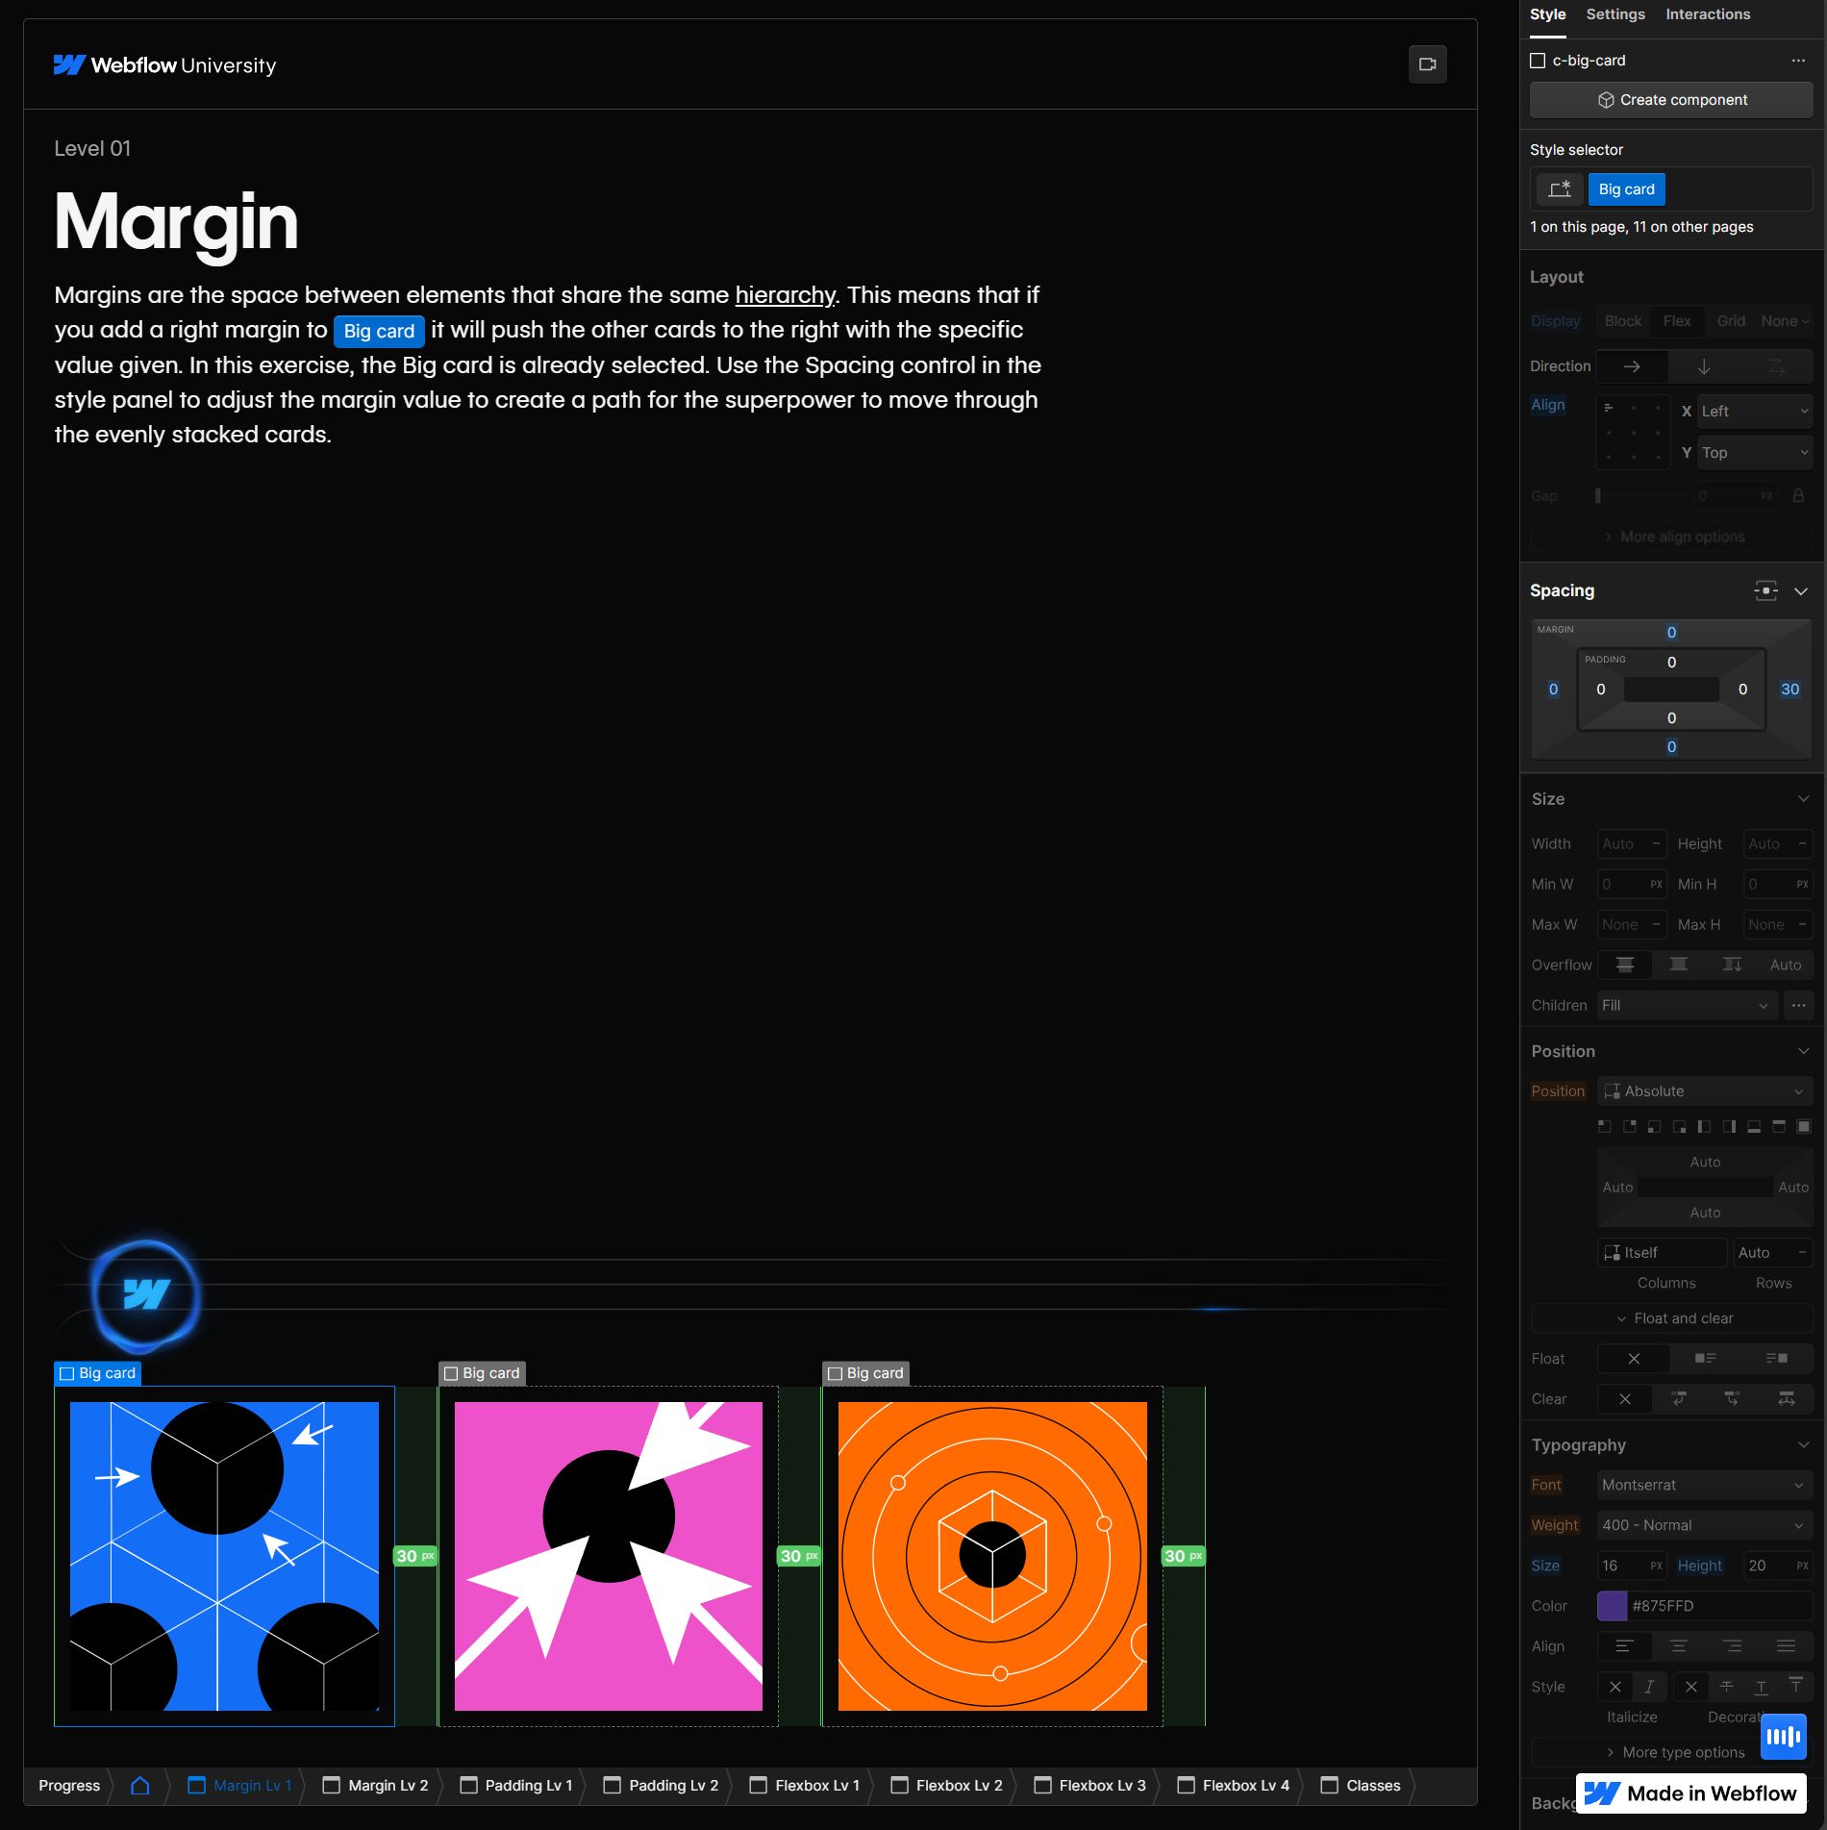Click the Big card class chip
Viewport: 1827px width, 1830px height.
1626,189
